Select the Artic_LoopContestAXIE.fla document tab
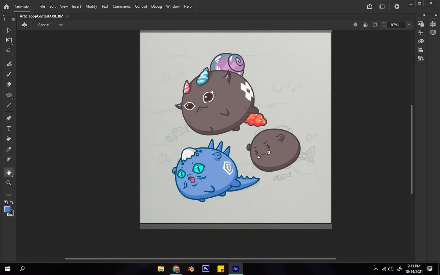 tap(42, 16)
